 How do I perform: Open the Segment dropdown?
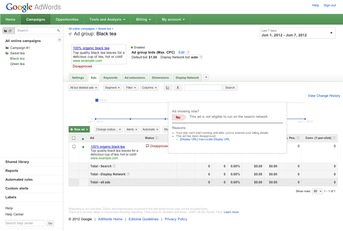(x=112, y=88)
